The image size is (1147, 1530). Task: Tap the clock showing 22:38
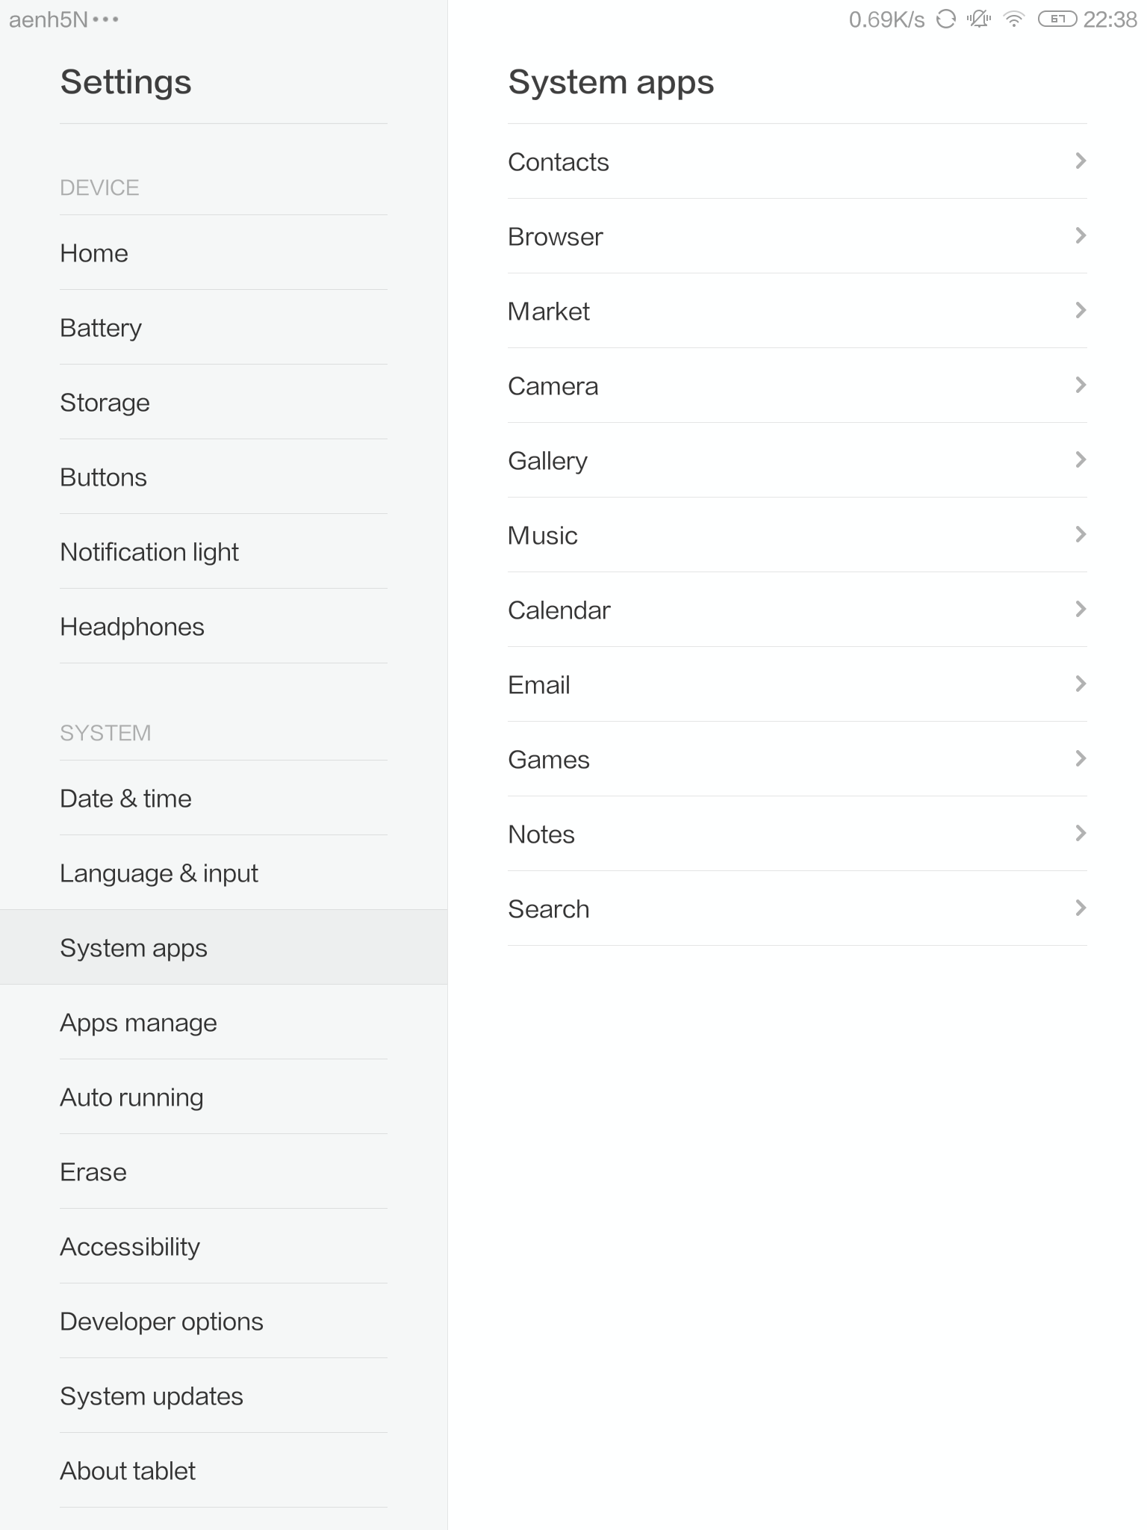1110,19
